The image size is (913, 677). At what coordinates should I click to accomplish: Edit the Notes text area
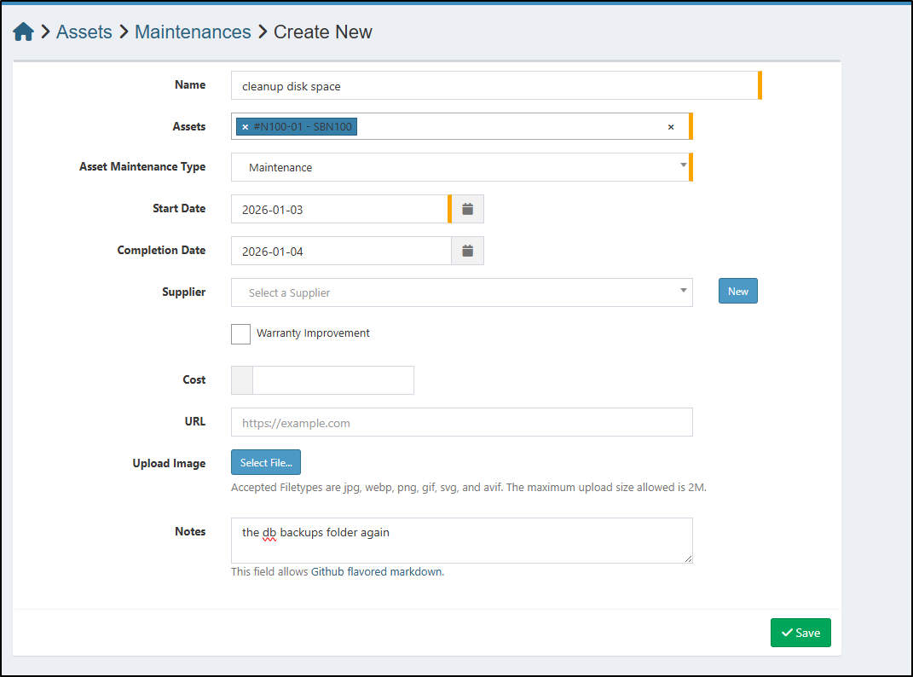[x=461, y=541]
